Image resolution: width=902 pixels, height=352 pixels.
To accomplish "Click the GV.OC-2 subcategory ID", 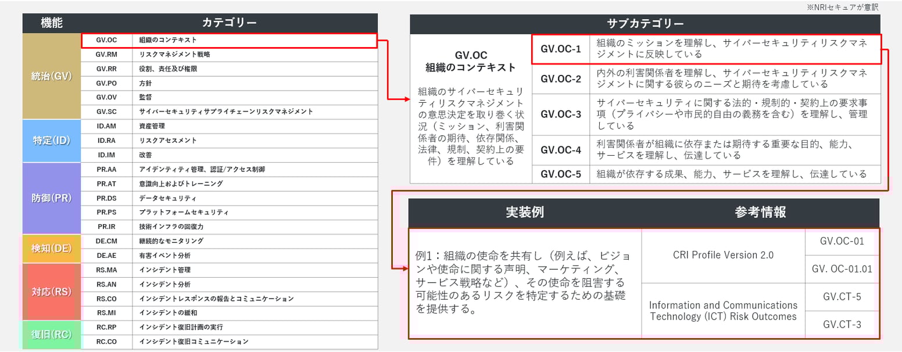I will [561, 79].
